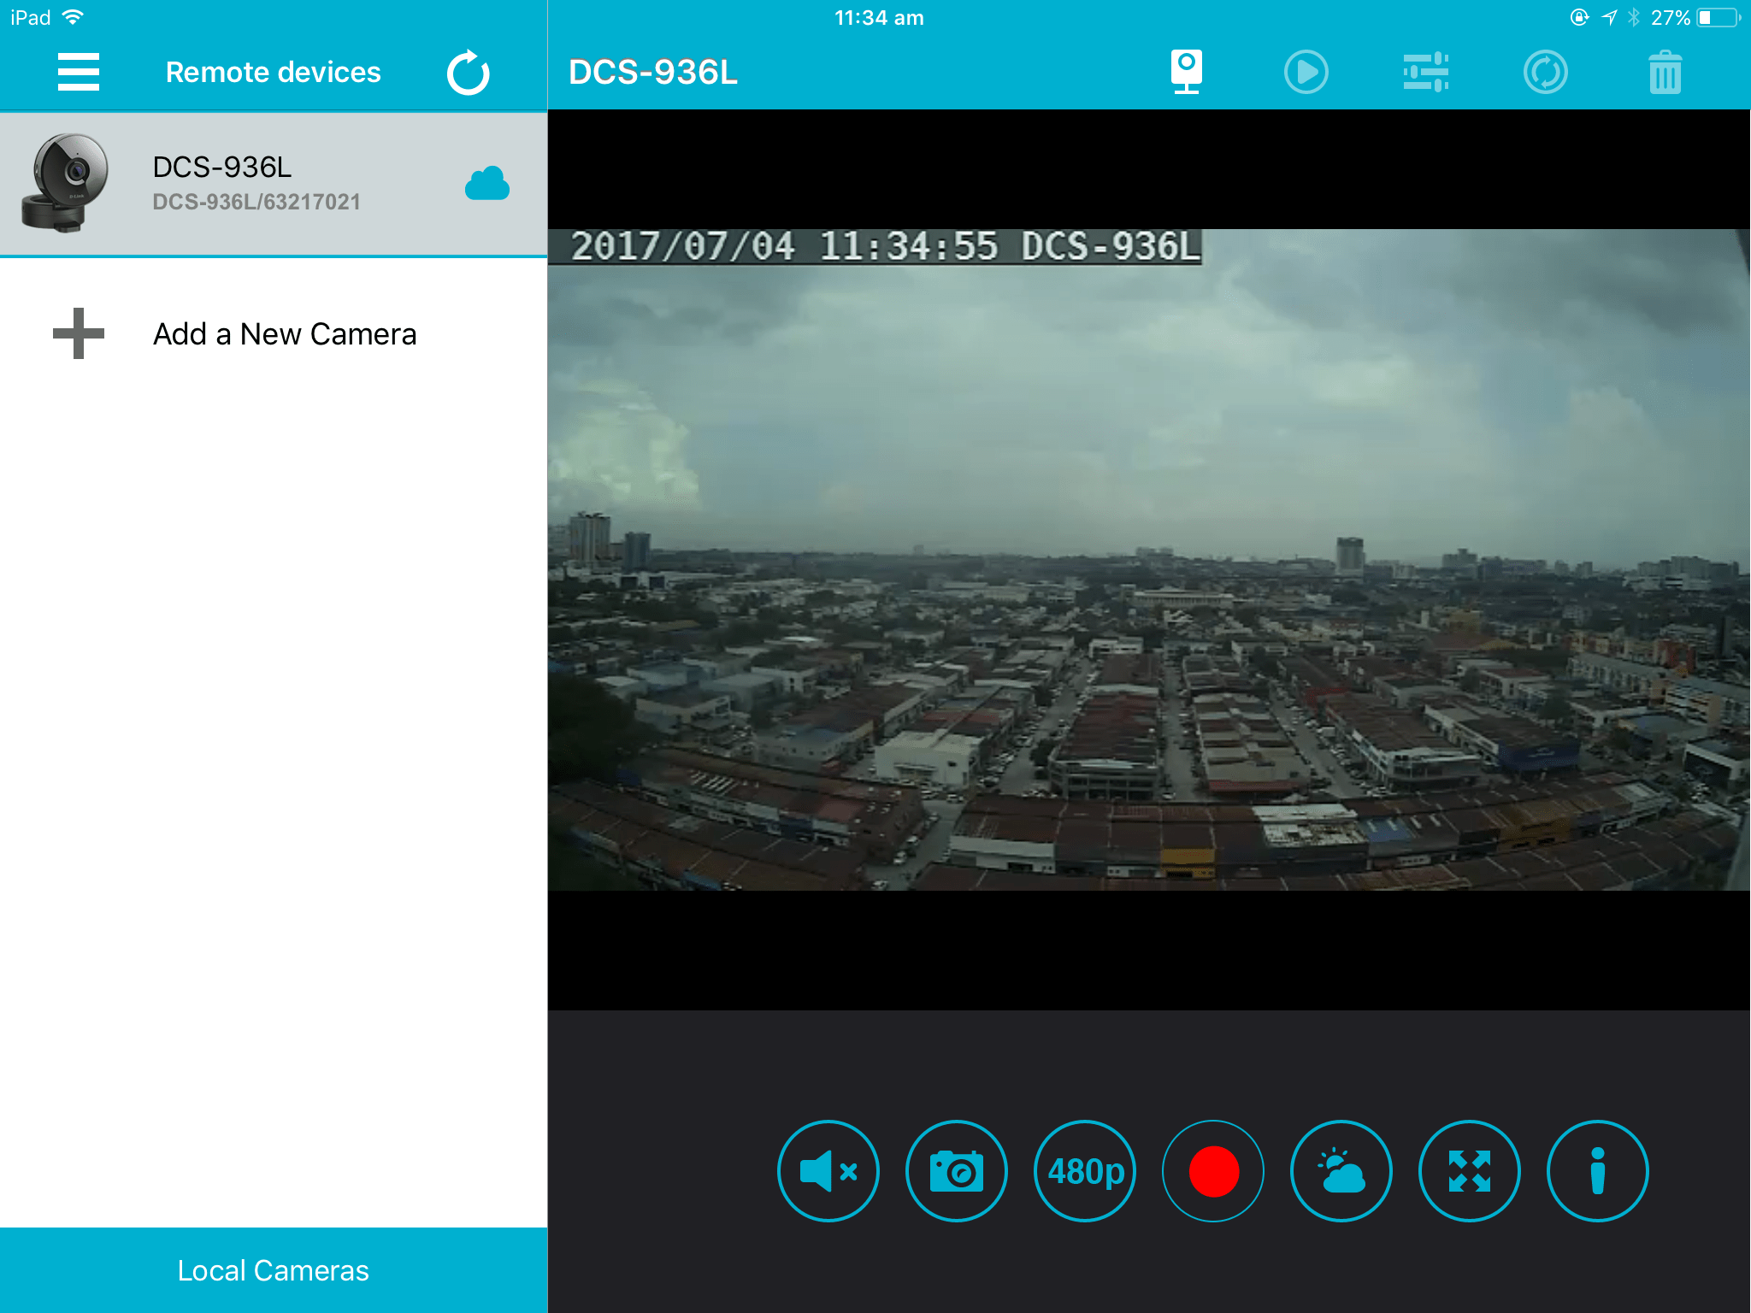The width and height of the screenshot is (1751, 1313).
Task: Toggle the muted speaker audio button
Action: tap(828, 1170)
